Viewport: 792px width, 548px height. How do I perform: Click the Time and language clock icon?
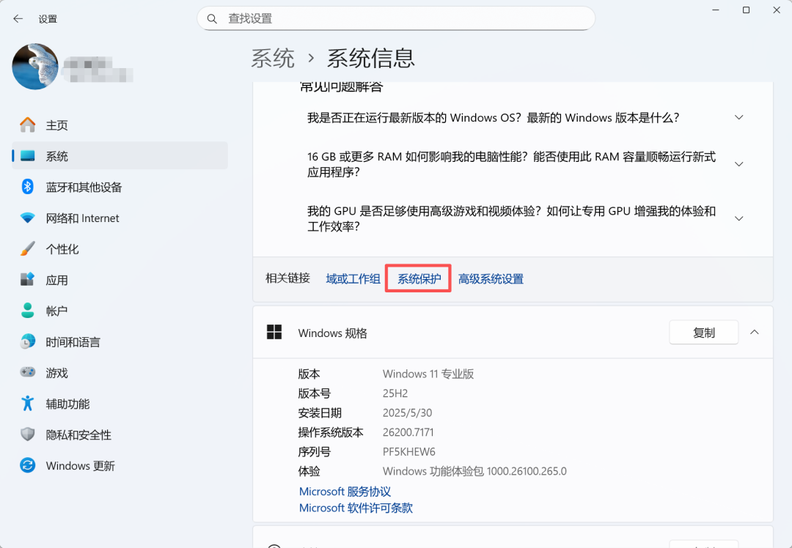(28, 341)
